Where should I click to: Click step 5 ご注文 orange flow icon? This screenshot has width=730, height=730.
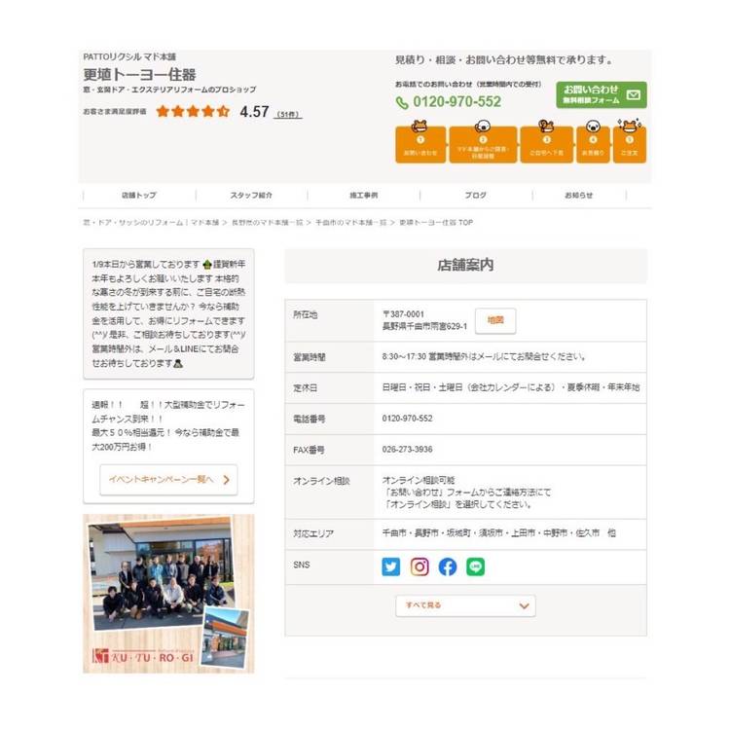click(x=630, y=141)
